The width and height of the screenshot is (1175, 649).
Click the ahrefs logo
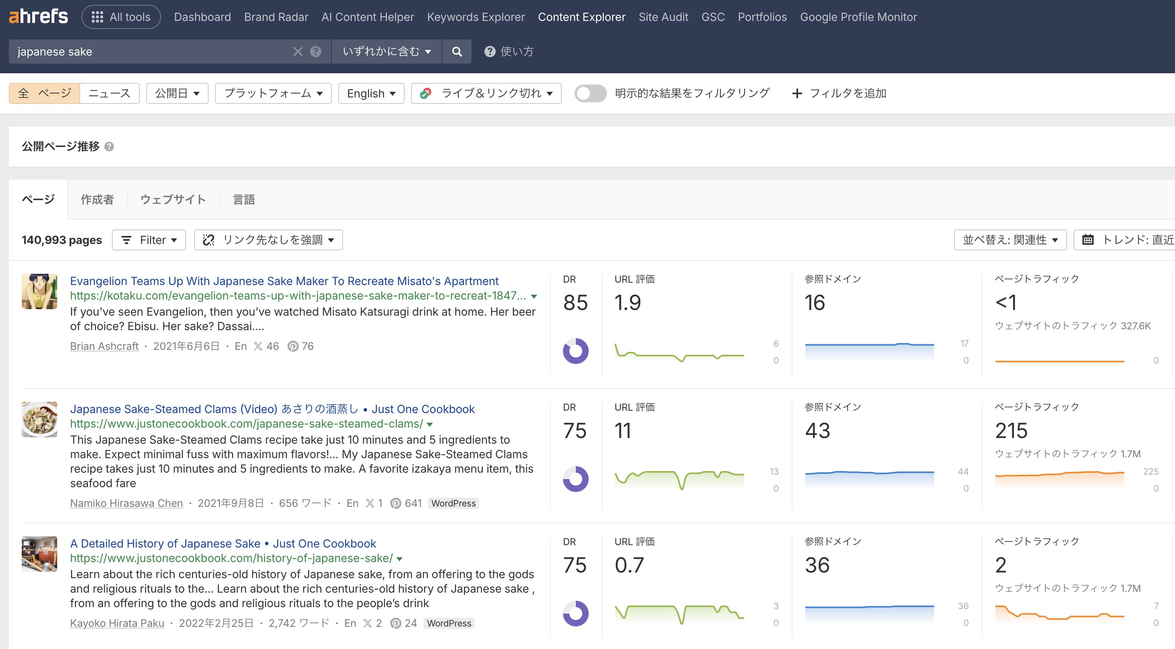pyautogui.click(x=38, y=17)
